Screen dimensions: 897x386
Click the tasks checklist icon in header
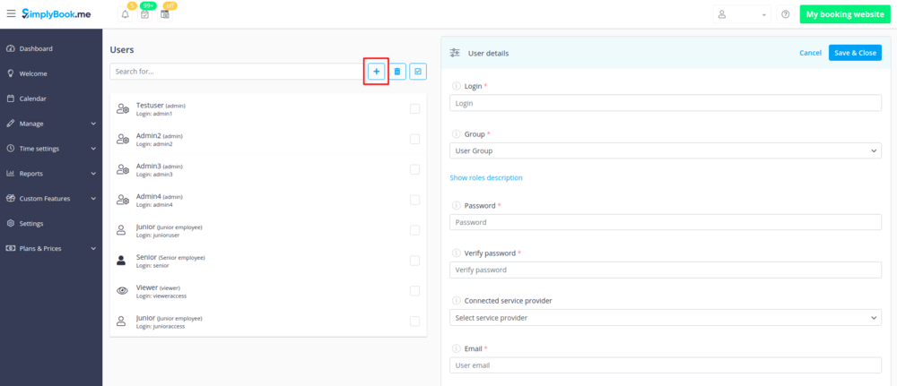144,15
